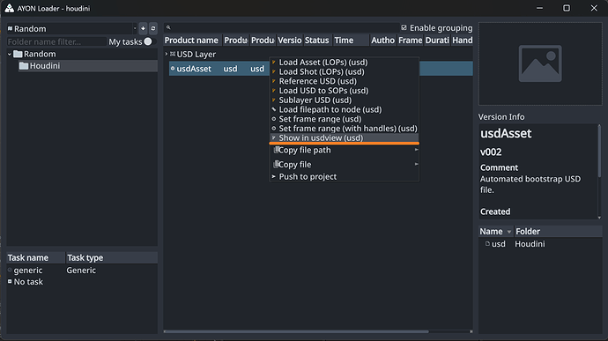
Task: Click the horizontal scrollbar in the products view
Action: pyautogui.click(x=297, y=331)
